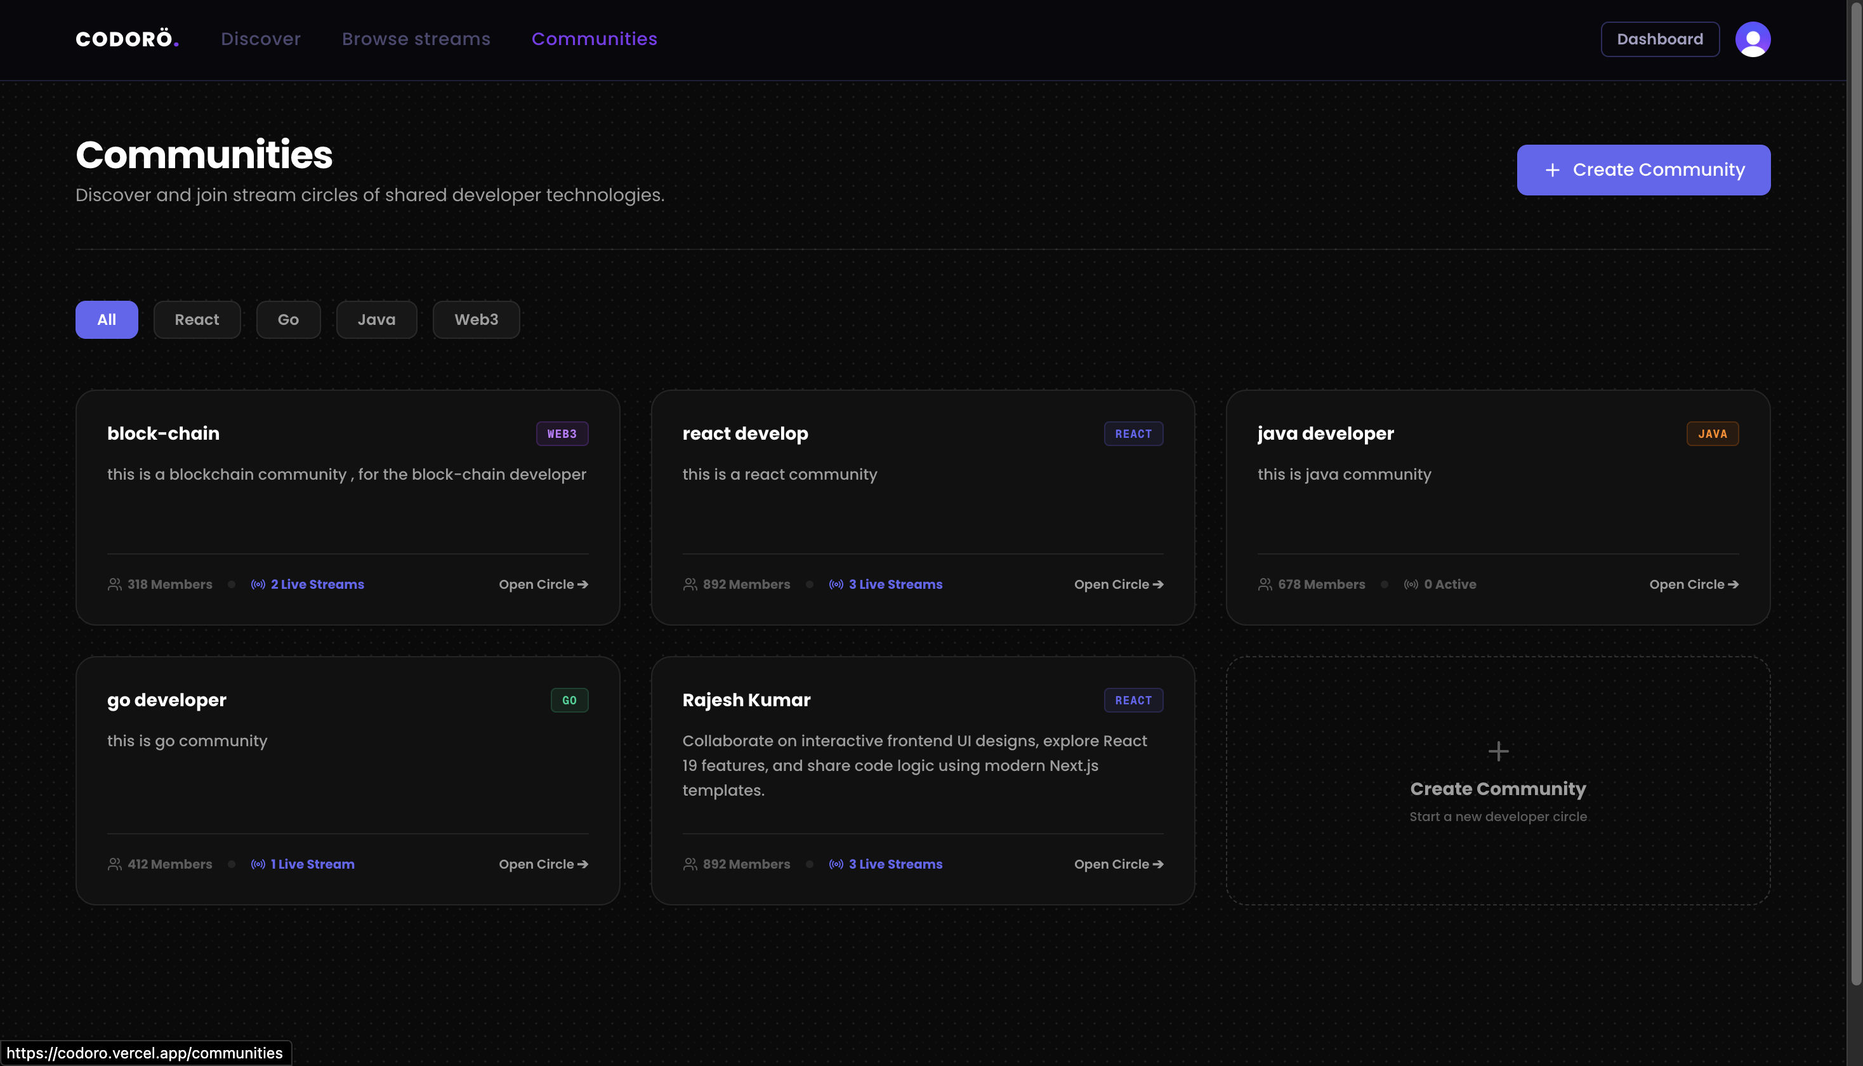Click the REACT badge on Rajesh Kumar card
1863x1066 pixels.
[x=1133, y=700]
